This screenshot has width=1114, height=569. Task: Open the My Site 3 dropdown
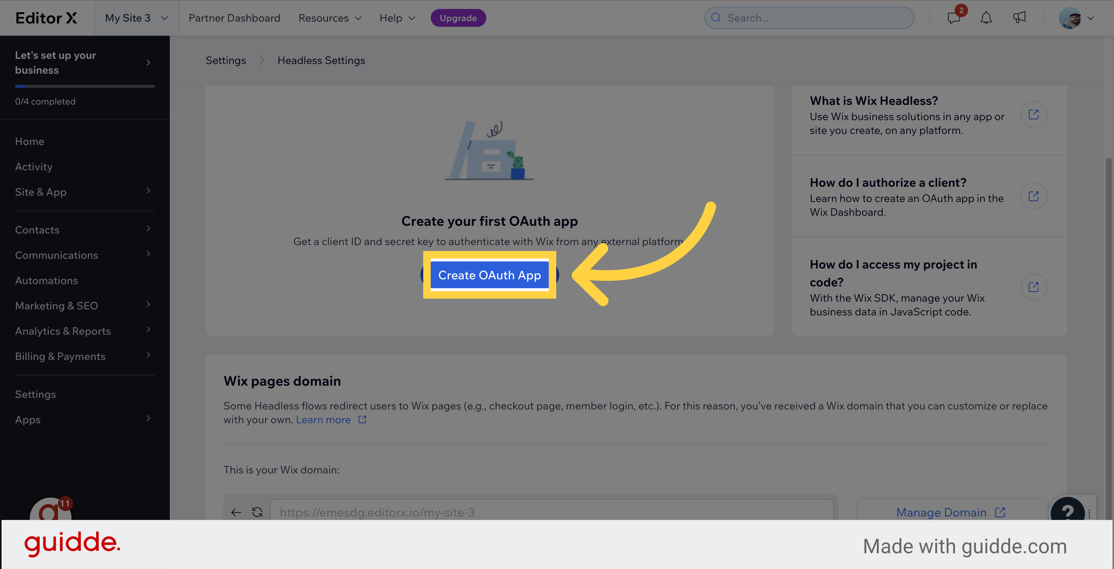click(x=136, y=18)
